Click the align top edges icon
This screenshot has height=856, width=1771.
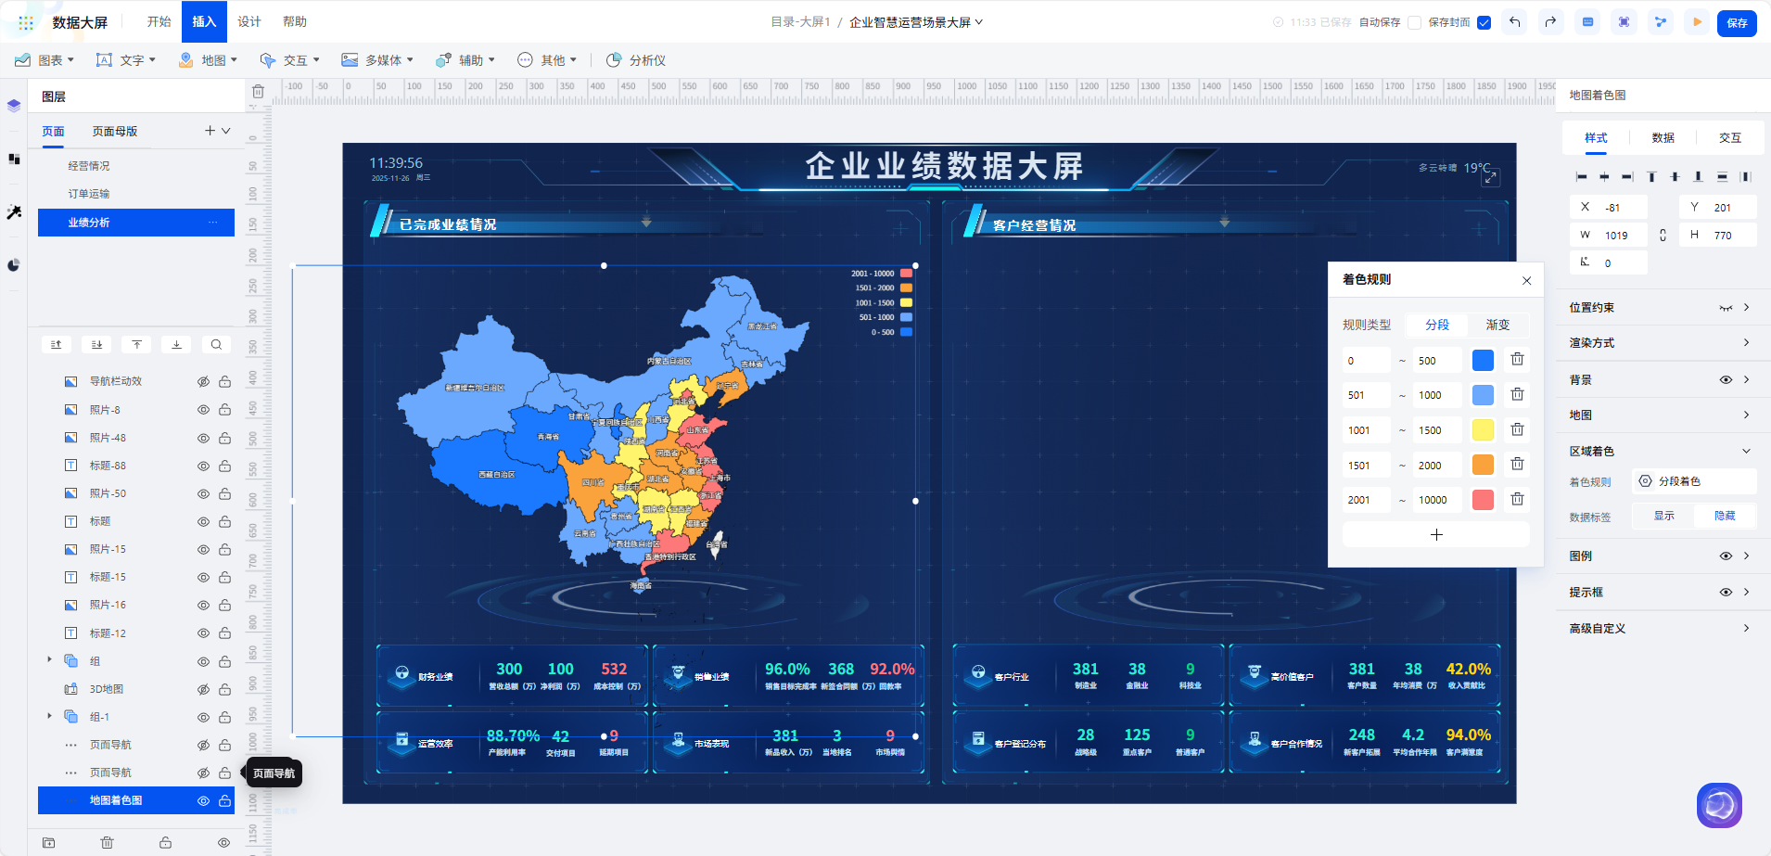point(1651,176)
